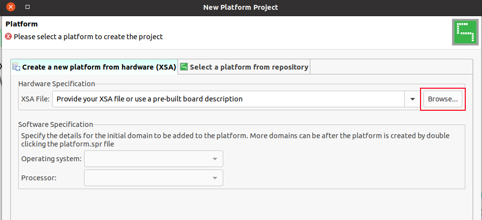The height and width of the screenshot is (220, 482).
Task: Focus the XSA File text field
Action: [228, 99]
